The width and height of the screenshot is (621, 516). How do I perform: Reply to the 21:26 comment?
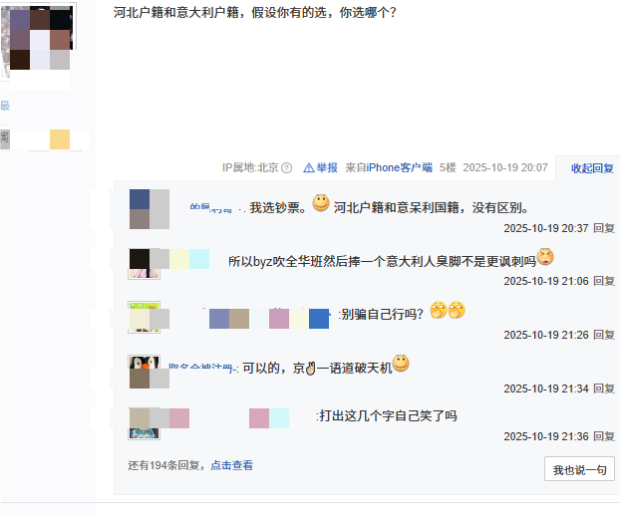(x=604, y=335)
